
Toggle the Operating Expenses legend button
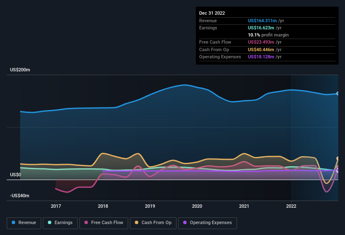pos(208,223)
